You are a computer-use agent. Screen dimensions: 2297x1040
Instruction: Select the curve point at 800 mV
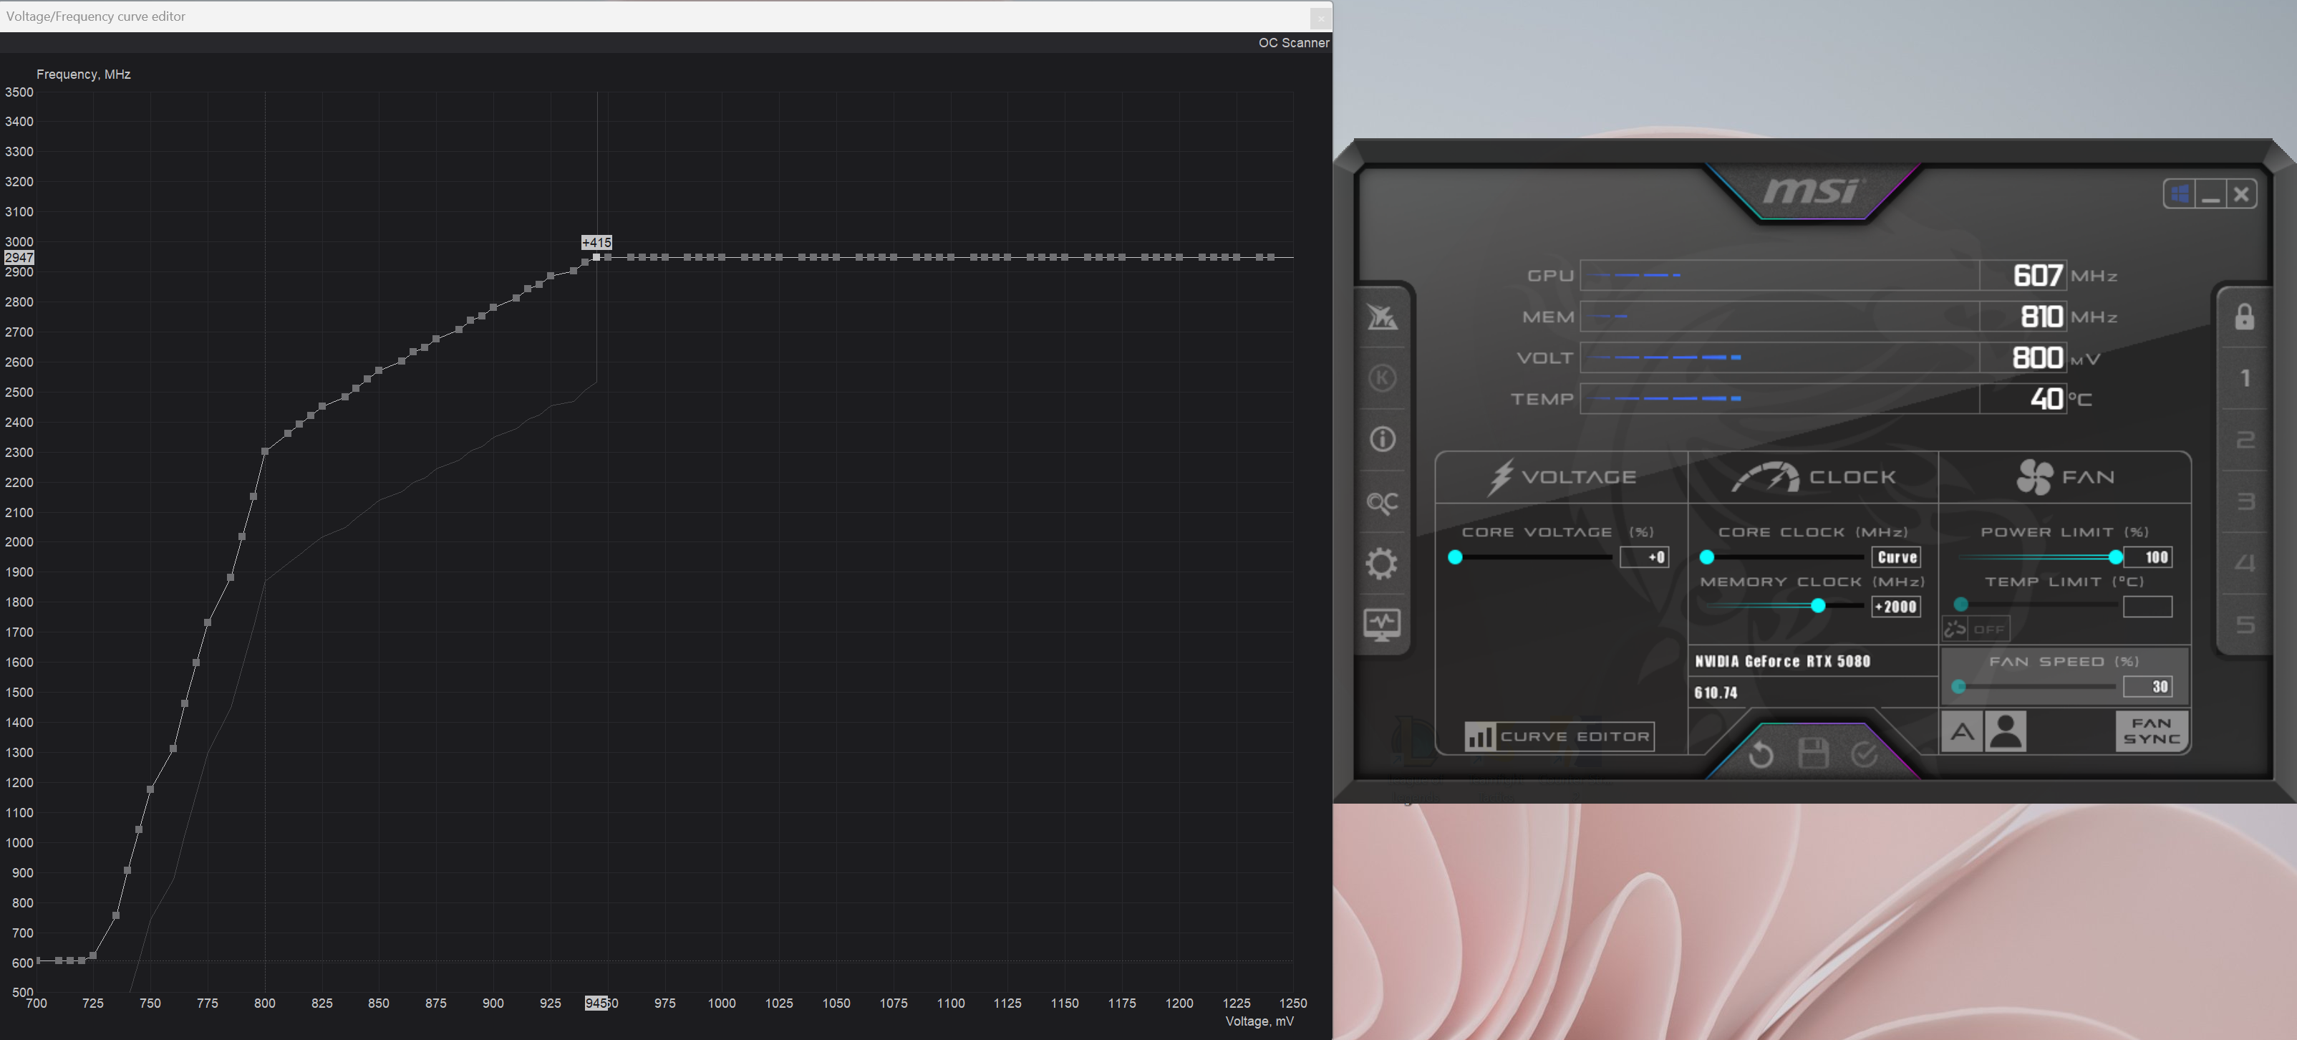pyautogui.click(x=265, y=451)
